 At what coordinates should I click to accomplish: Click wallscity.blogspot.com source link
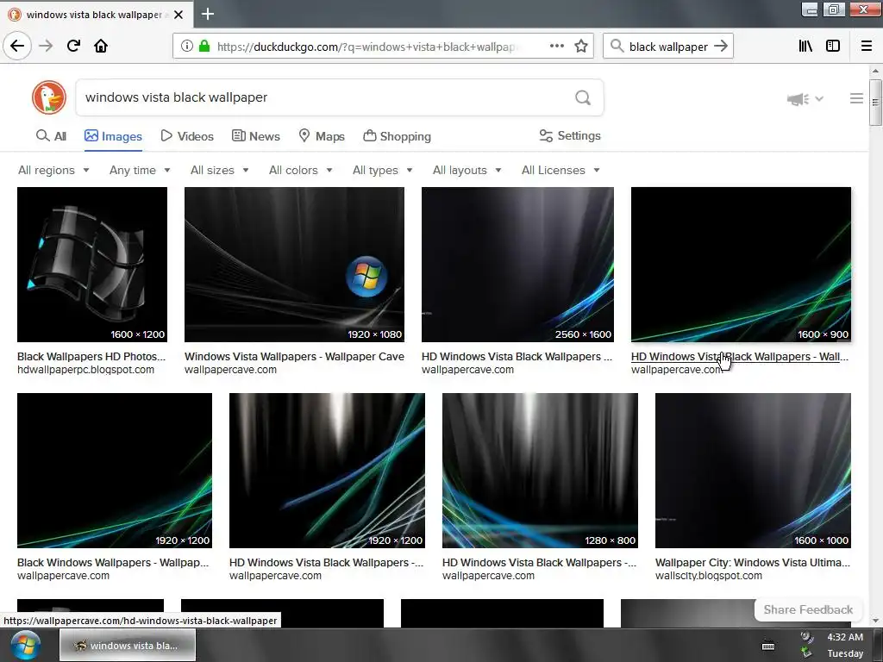(709, 576)
